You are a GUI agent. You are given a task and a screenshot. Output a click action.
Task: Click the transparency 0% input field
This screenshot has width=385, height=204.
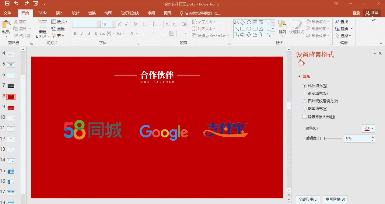coord(357,139)
